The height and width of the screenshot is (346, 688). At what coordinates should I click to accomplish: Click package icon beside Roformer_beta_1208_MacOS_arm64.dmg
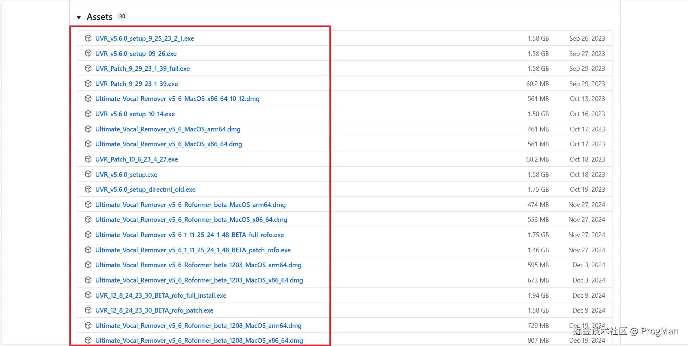coord(88,325)
